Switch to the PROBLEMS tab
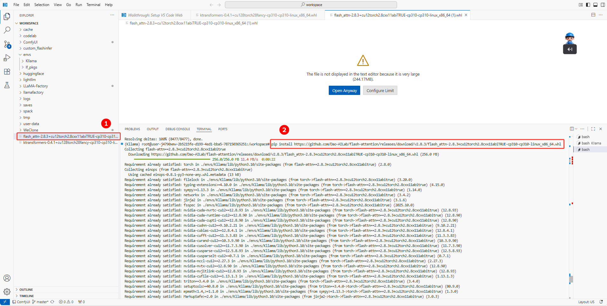Screen dimensions: 607x306 tap(132, 129)
